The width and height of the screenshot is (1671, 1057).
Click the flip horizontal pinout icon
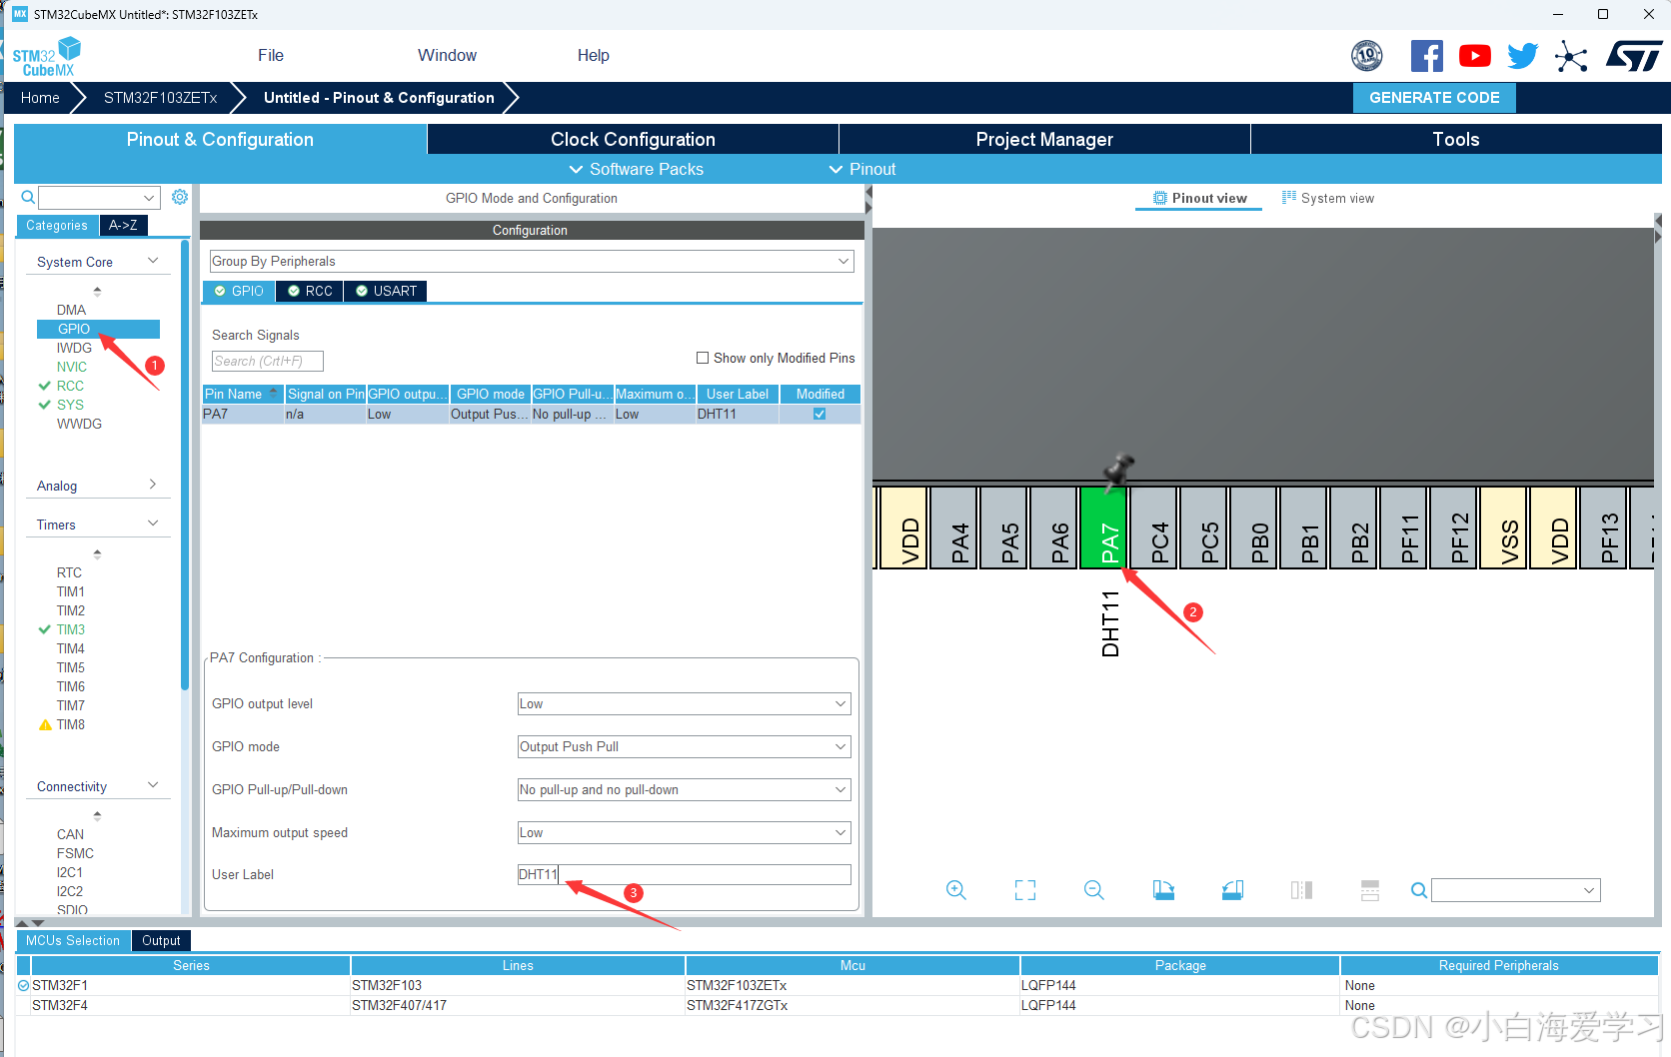point(1301,890)
